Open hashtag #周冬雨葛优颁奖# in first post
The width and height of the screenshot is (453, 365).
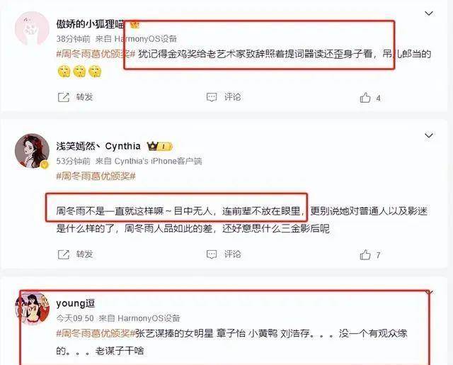(96, 54)
